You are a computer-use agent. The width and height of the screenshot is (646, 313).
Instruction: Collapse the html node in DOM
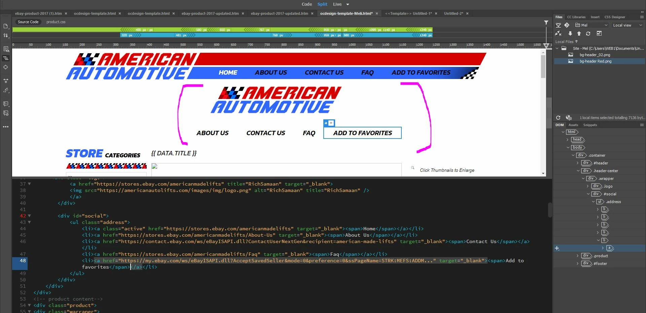click(x=563, y=132)
